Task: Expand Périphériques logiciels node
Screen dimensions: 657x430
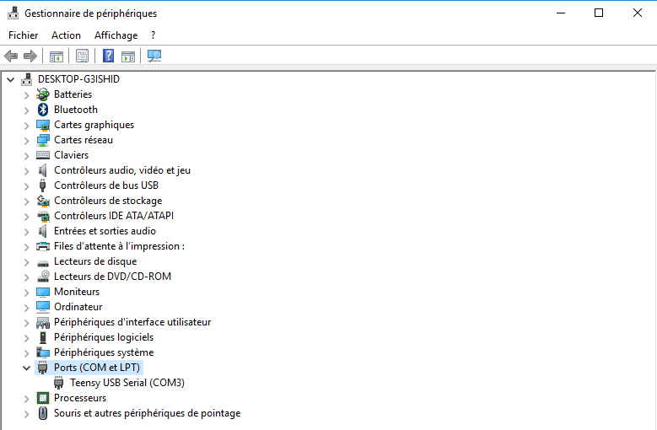Action: pos(26,338)
